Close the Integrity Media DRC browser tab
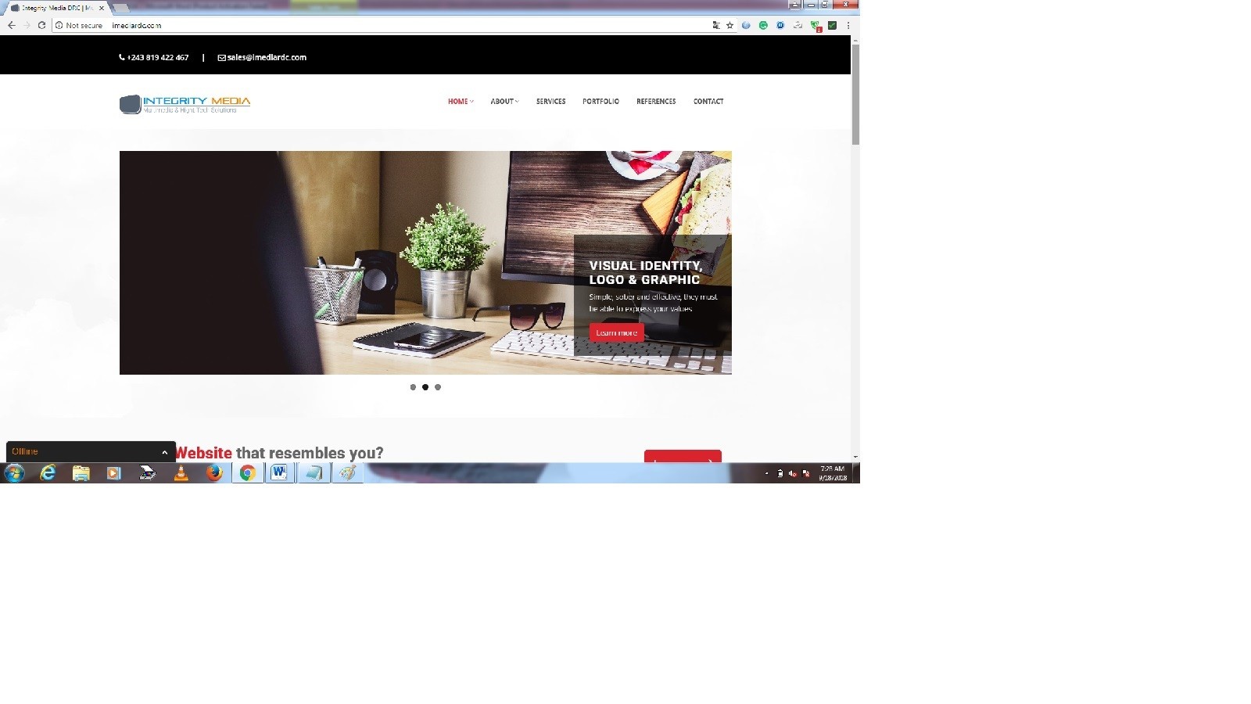The width and height of the screenshot is (1251, 704). click(102, 8)
